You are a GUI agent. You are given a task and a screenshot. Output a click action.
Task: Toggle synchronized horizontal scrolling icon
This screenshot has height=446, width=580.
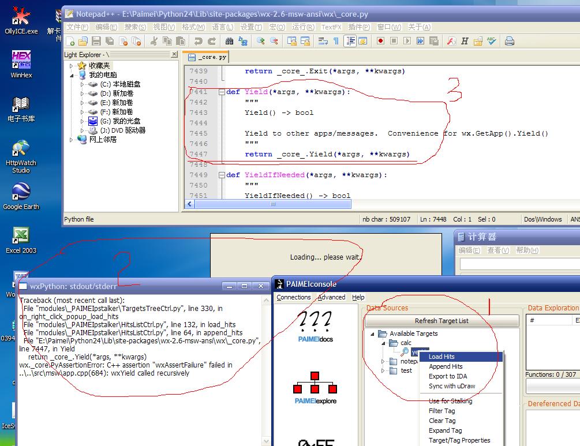point(305,41)
